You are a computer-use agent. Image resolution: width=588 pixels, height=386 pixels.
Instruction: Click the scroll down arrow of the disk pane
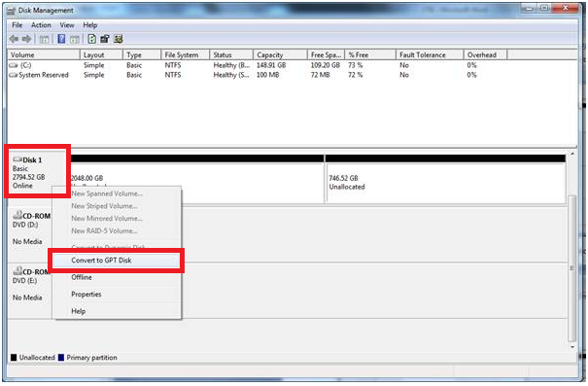click(572, 347)
